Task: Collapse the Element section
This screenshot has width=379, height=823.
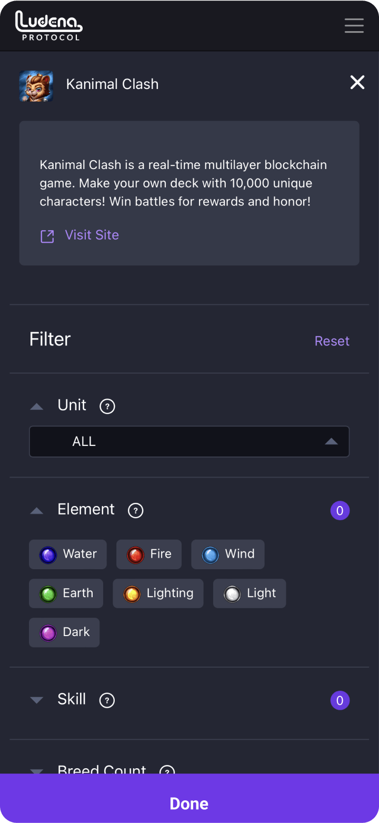Action: [37, 510]
